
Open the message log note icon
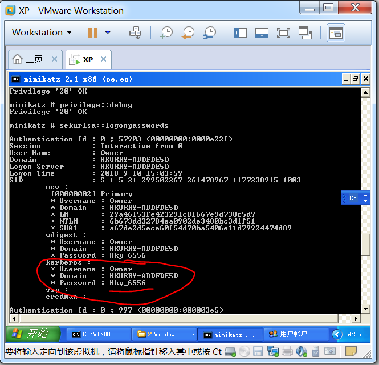click(351, 352)
